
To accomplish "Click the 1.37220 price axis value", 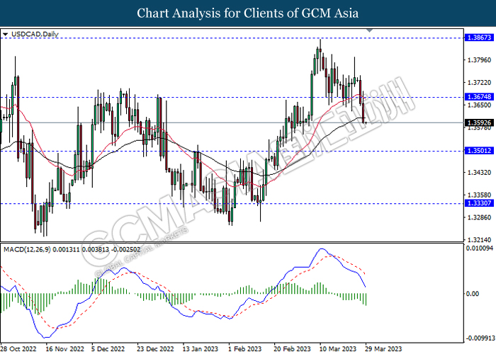I will (x=479, y=83).
